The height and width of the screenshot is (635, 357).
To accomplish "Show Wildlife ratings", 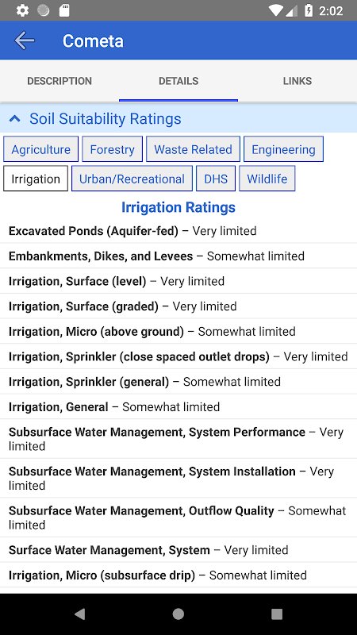I will [x=267, y=178].
